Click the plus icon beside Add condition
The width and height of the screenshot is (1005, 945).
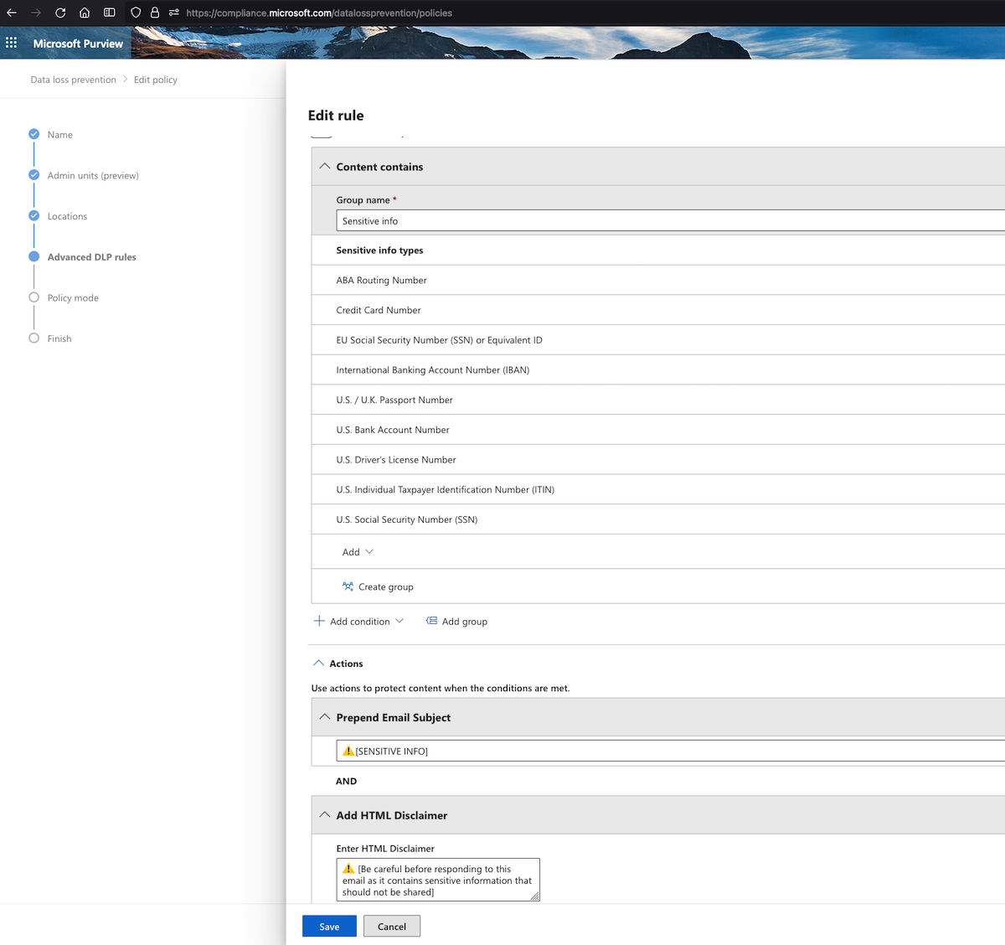tap(318, 621)
